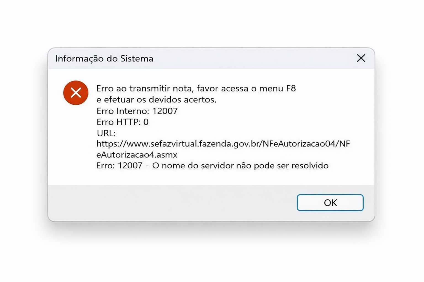Click the empty title bar area of the dialog
Image resolution: width=424 pixels, height=282 pixels.
(x=248, y=58)
